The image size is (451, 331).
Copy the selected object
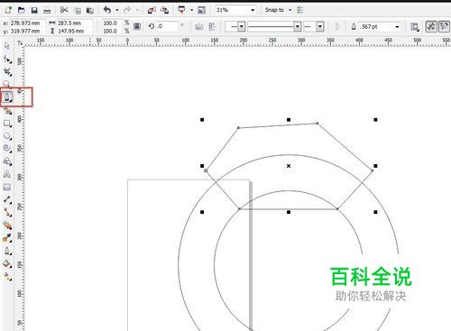point(78,11)
